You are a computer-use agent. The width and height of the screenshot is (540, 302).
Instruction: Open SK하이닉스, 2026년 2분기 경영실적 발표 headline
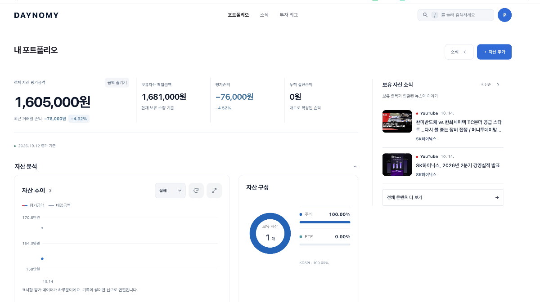click(x=458, y=165)
